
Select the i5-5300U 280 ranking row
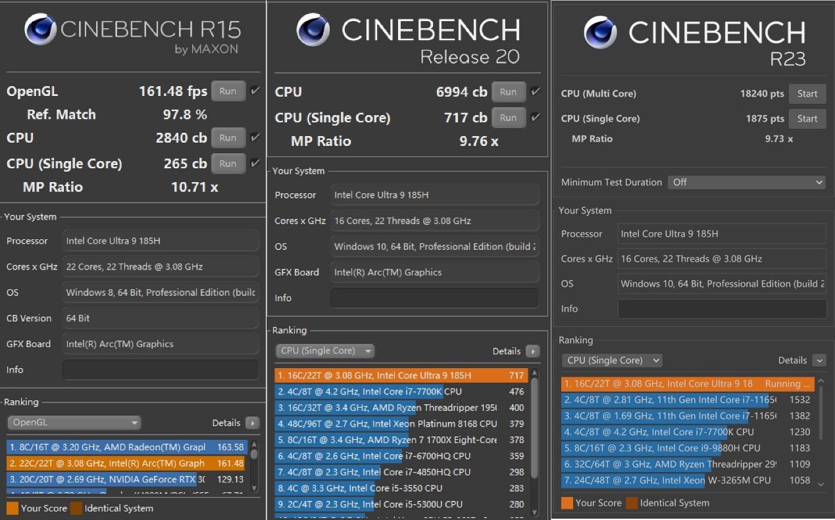pos(401,504)
